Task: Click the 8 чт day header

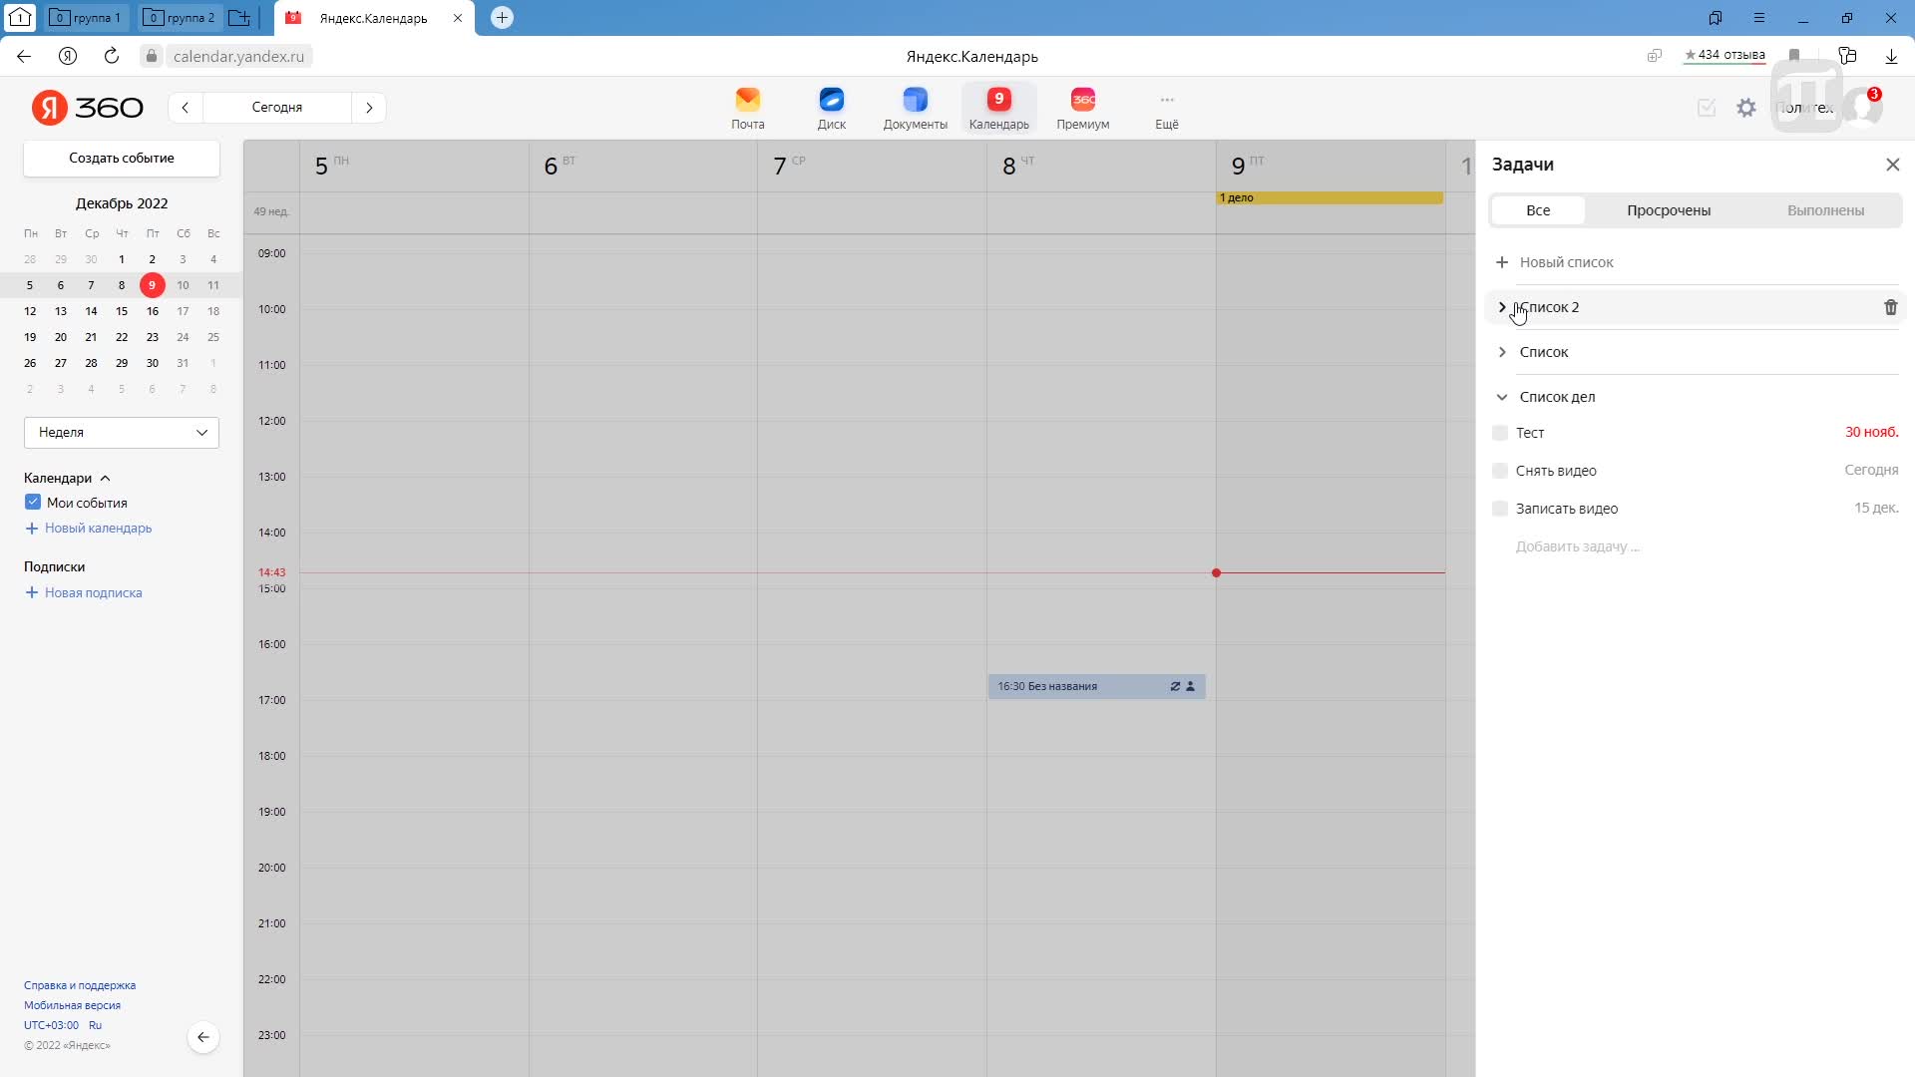Action: (1018, 166)
